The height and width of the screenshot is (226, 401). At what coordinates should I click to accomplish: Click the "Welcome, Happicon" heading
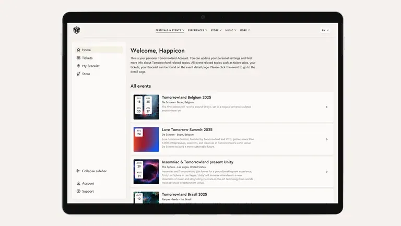pos(158,51)
